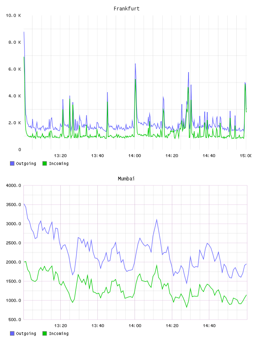This screenshot has width=253, height=340.
Task: Click the Mumbai outgoing peak just above 3000.0
Action: click(156, 220)
